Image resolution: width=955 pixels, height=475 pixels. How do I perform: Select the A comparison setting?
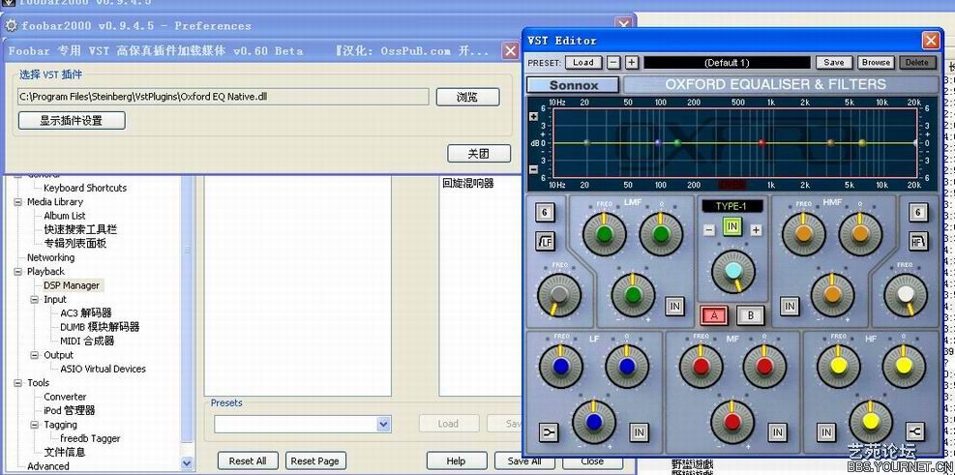714,315
